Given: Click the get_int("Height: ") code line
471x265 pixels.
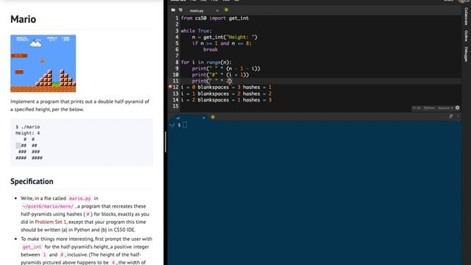Looking at the screenshot, I should pyautogui.click(x=224, y=37).
